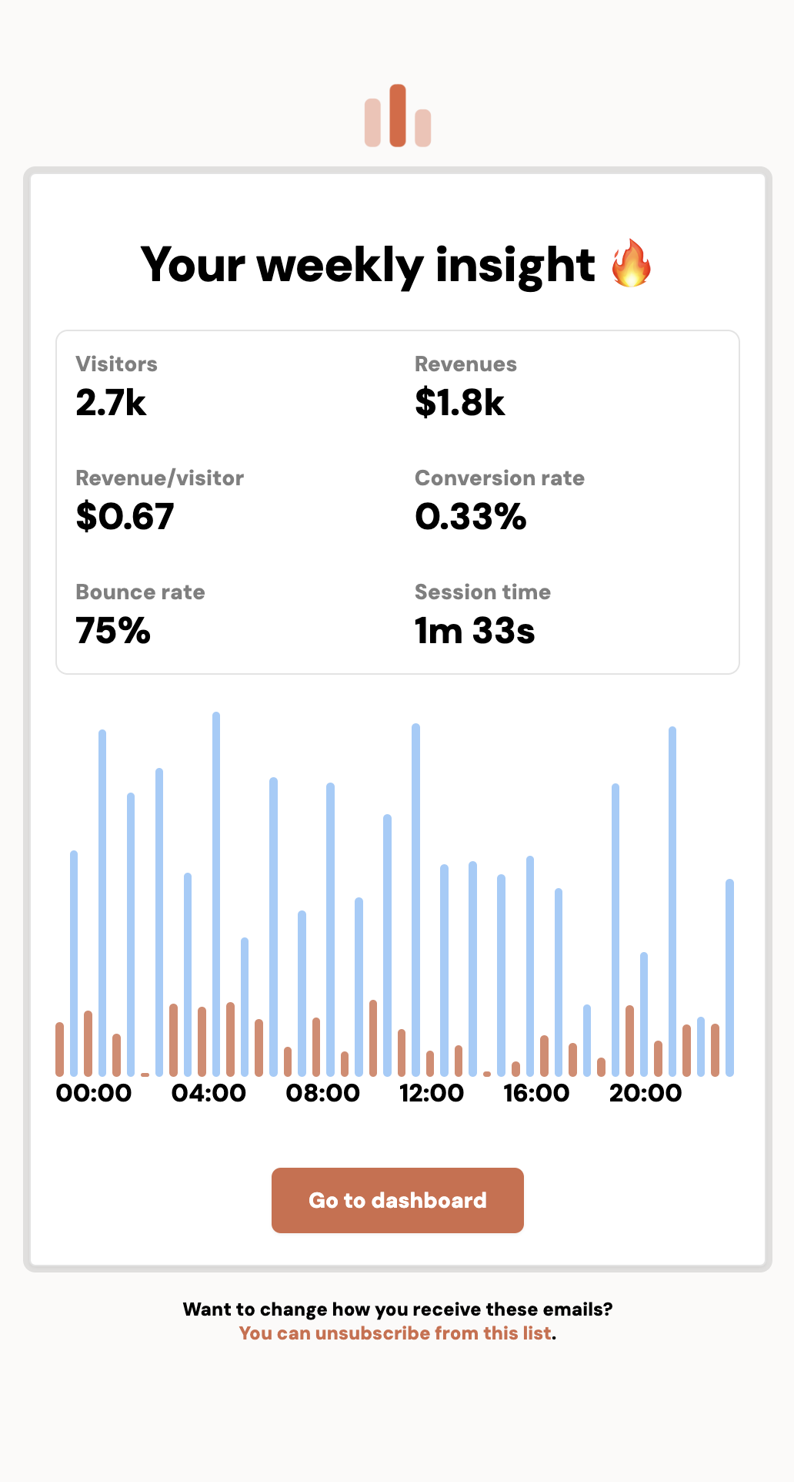Screen dimensions: 794x1482
Task: Click the Your weekly insight heading
Action: (x=368, y=265)
